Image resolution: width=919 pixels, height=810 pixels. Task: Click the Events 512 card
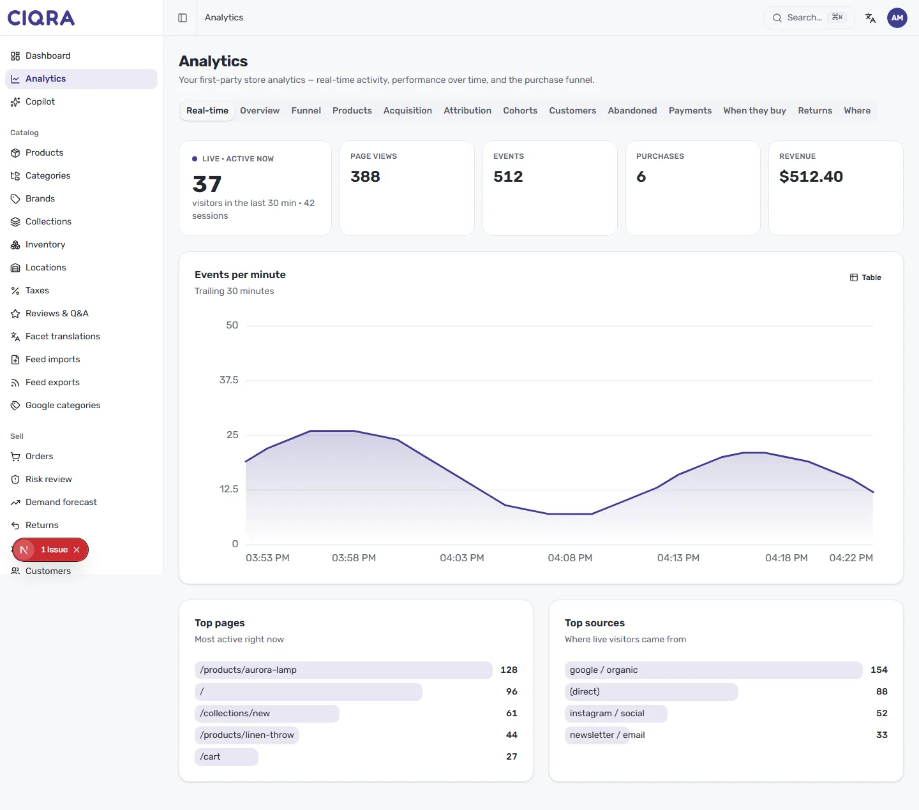click(550, 188)
